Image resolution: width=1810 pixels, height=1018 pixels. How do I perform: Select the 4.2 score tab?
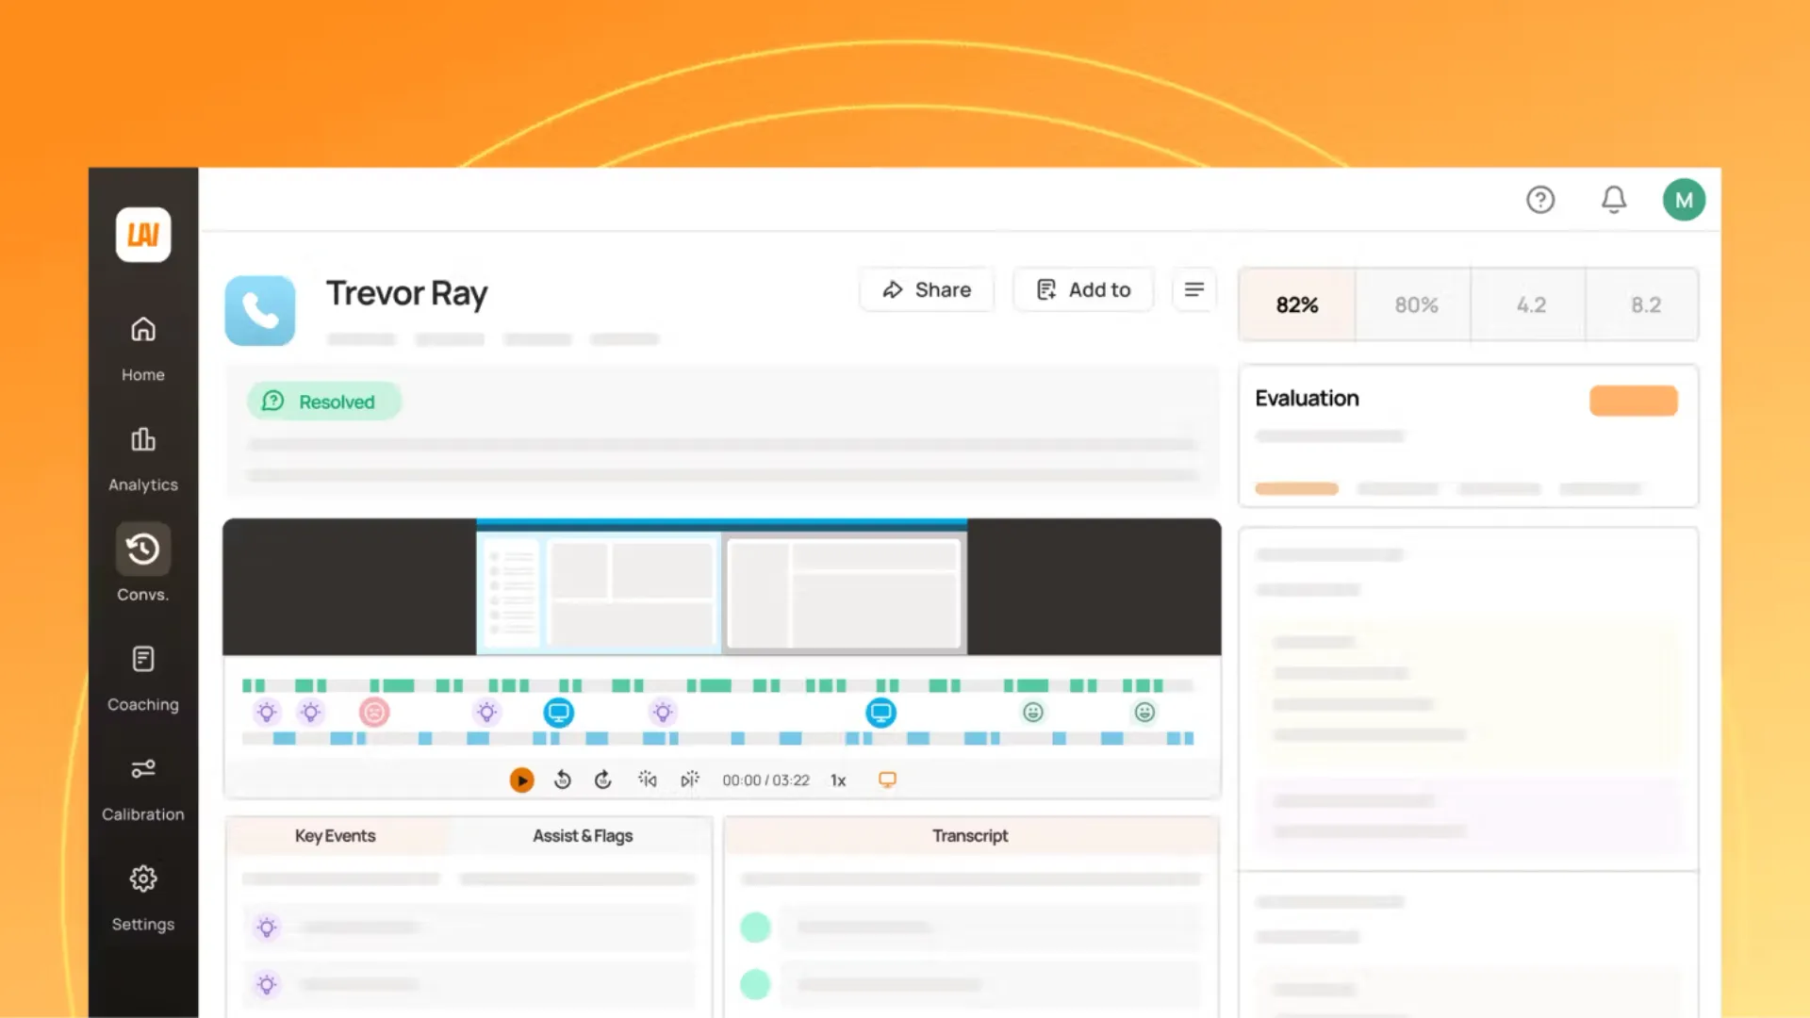(x=1531, y=304)
